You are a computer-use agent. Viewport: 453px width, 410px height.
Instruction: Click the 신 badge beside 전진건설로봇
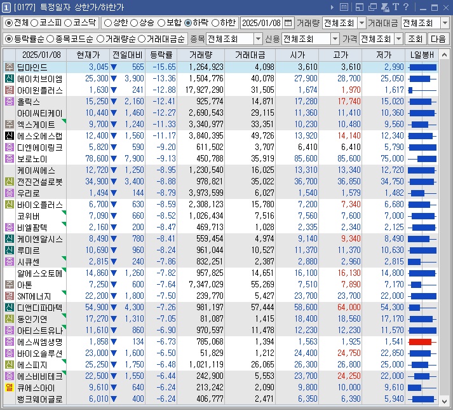click(x=10, y=182)
